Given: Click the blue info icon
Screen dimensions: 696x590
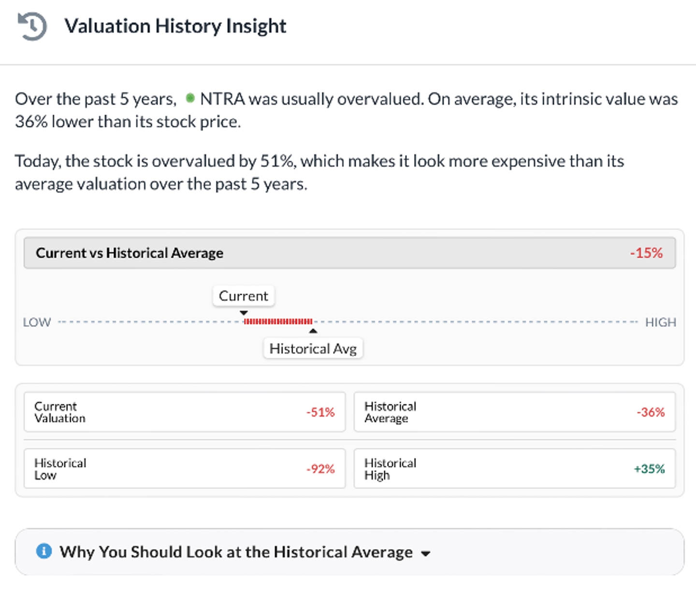Looking at the screenshot, I should 44,551.
